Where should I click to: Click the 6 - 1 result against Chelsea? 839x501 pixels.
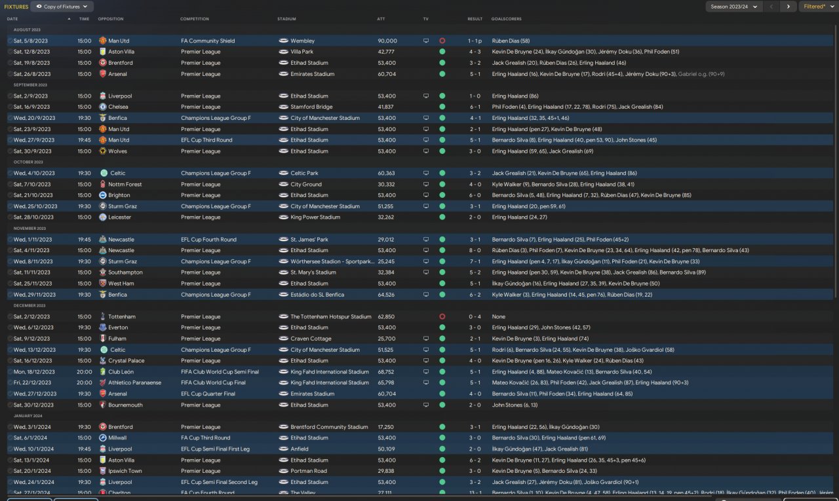[475, 107]
